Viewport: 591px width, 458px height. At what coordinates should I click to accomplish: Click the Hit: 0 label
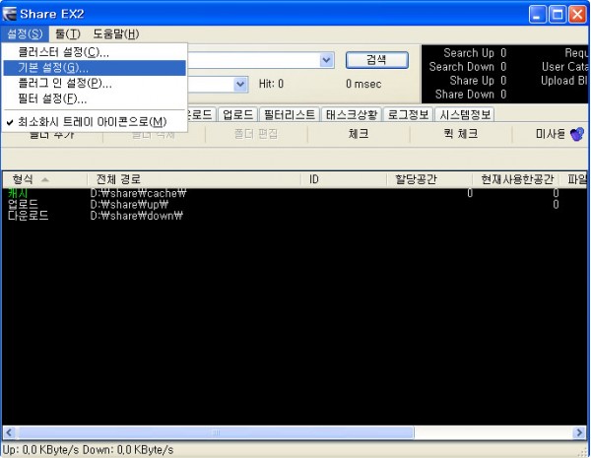point(271,84)
